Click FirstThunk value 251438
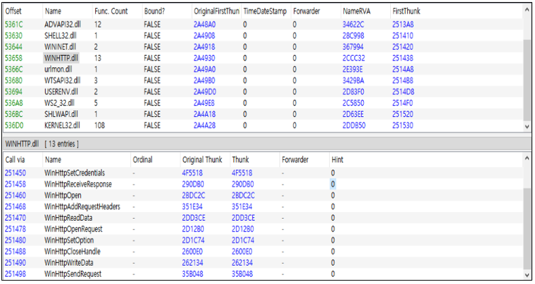The image size is (535, 284). [x=402, y=58]
